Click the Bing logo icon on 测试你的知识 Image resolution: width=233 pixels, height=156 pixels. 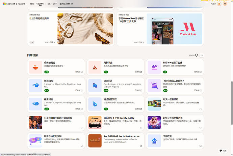(x=95, y=104)
